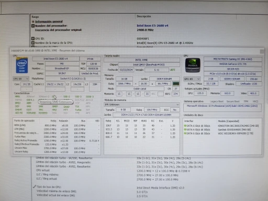Click the 'Turbo' feature label
The image size is (268, 201).
click(78, 110)
